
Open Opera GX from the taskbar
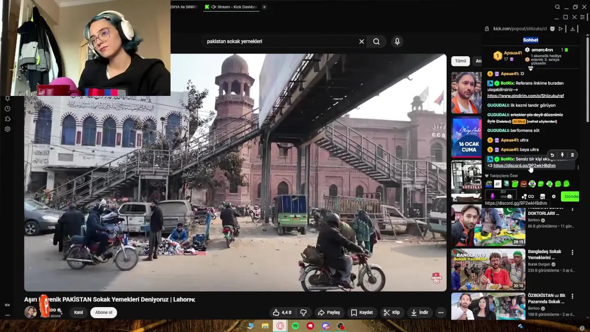280,326
